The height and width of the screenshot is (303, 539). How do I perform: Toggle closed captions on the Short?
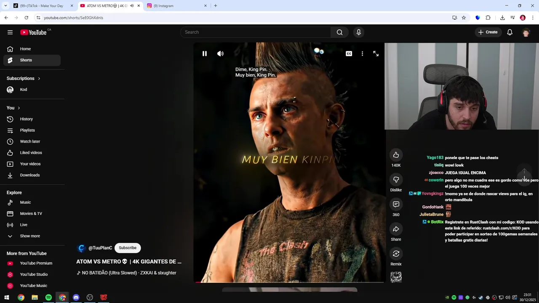(349, 53)
